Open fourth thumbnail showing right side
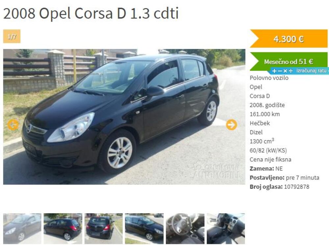The height and width of the screenshot is (245, 329). coord(144,229)
